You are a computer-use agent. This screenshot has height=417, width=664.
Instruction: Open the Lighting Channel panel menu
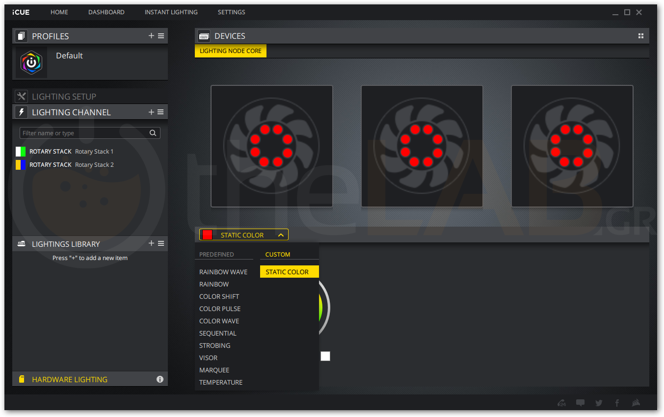point(161,112)
